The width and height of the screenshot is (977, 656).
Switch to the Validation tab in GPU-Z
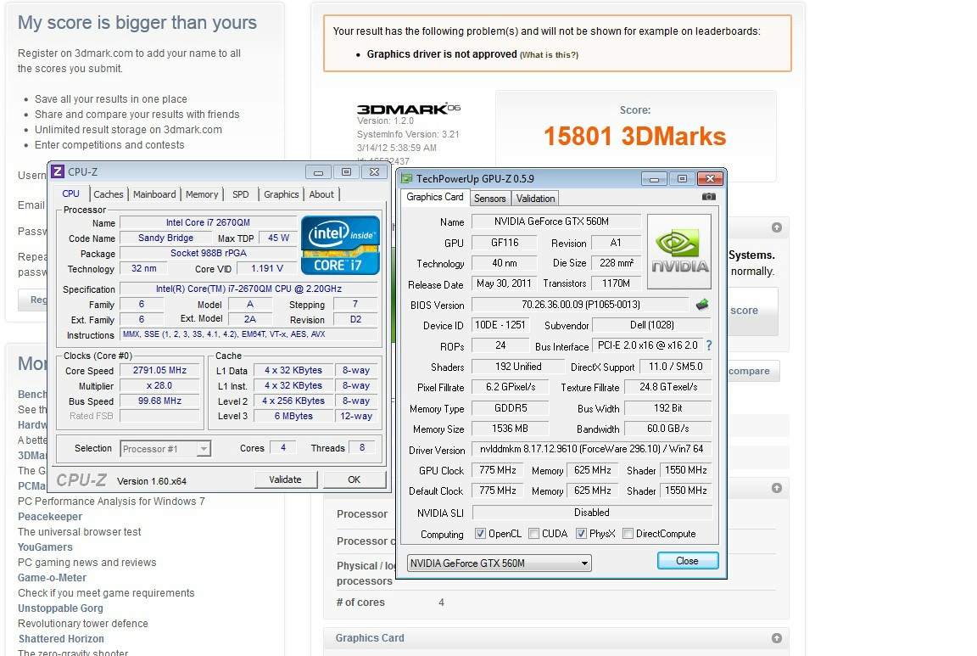[x=535, y=199]
